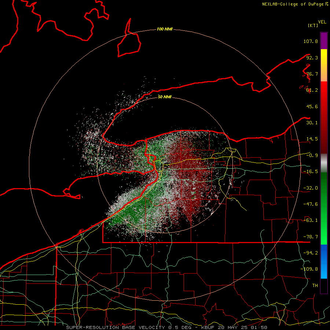
Task: Pick the blue segment of velocity color bar
Action: pyautogui.click(x=324, y=261)
